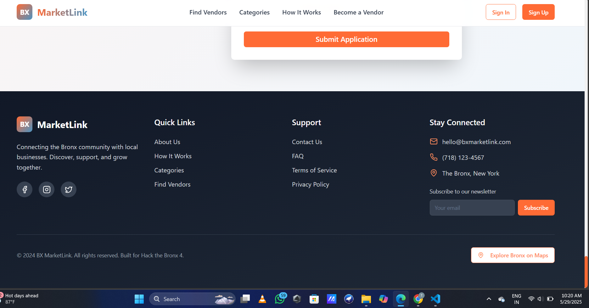
Task: Open the Terms of Service link
Action: (314, 170)
